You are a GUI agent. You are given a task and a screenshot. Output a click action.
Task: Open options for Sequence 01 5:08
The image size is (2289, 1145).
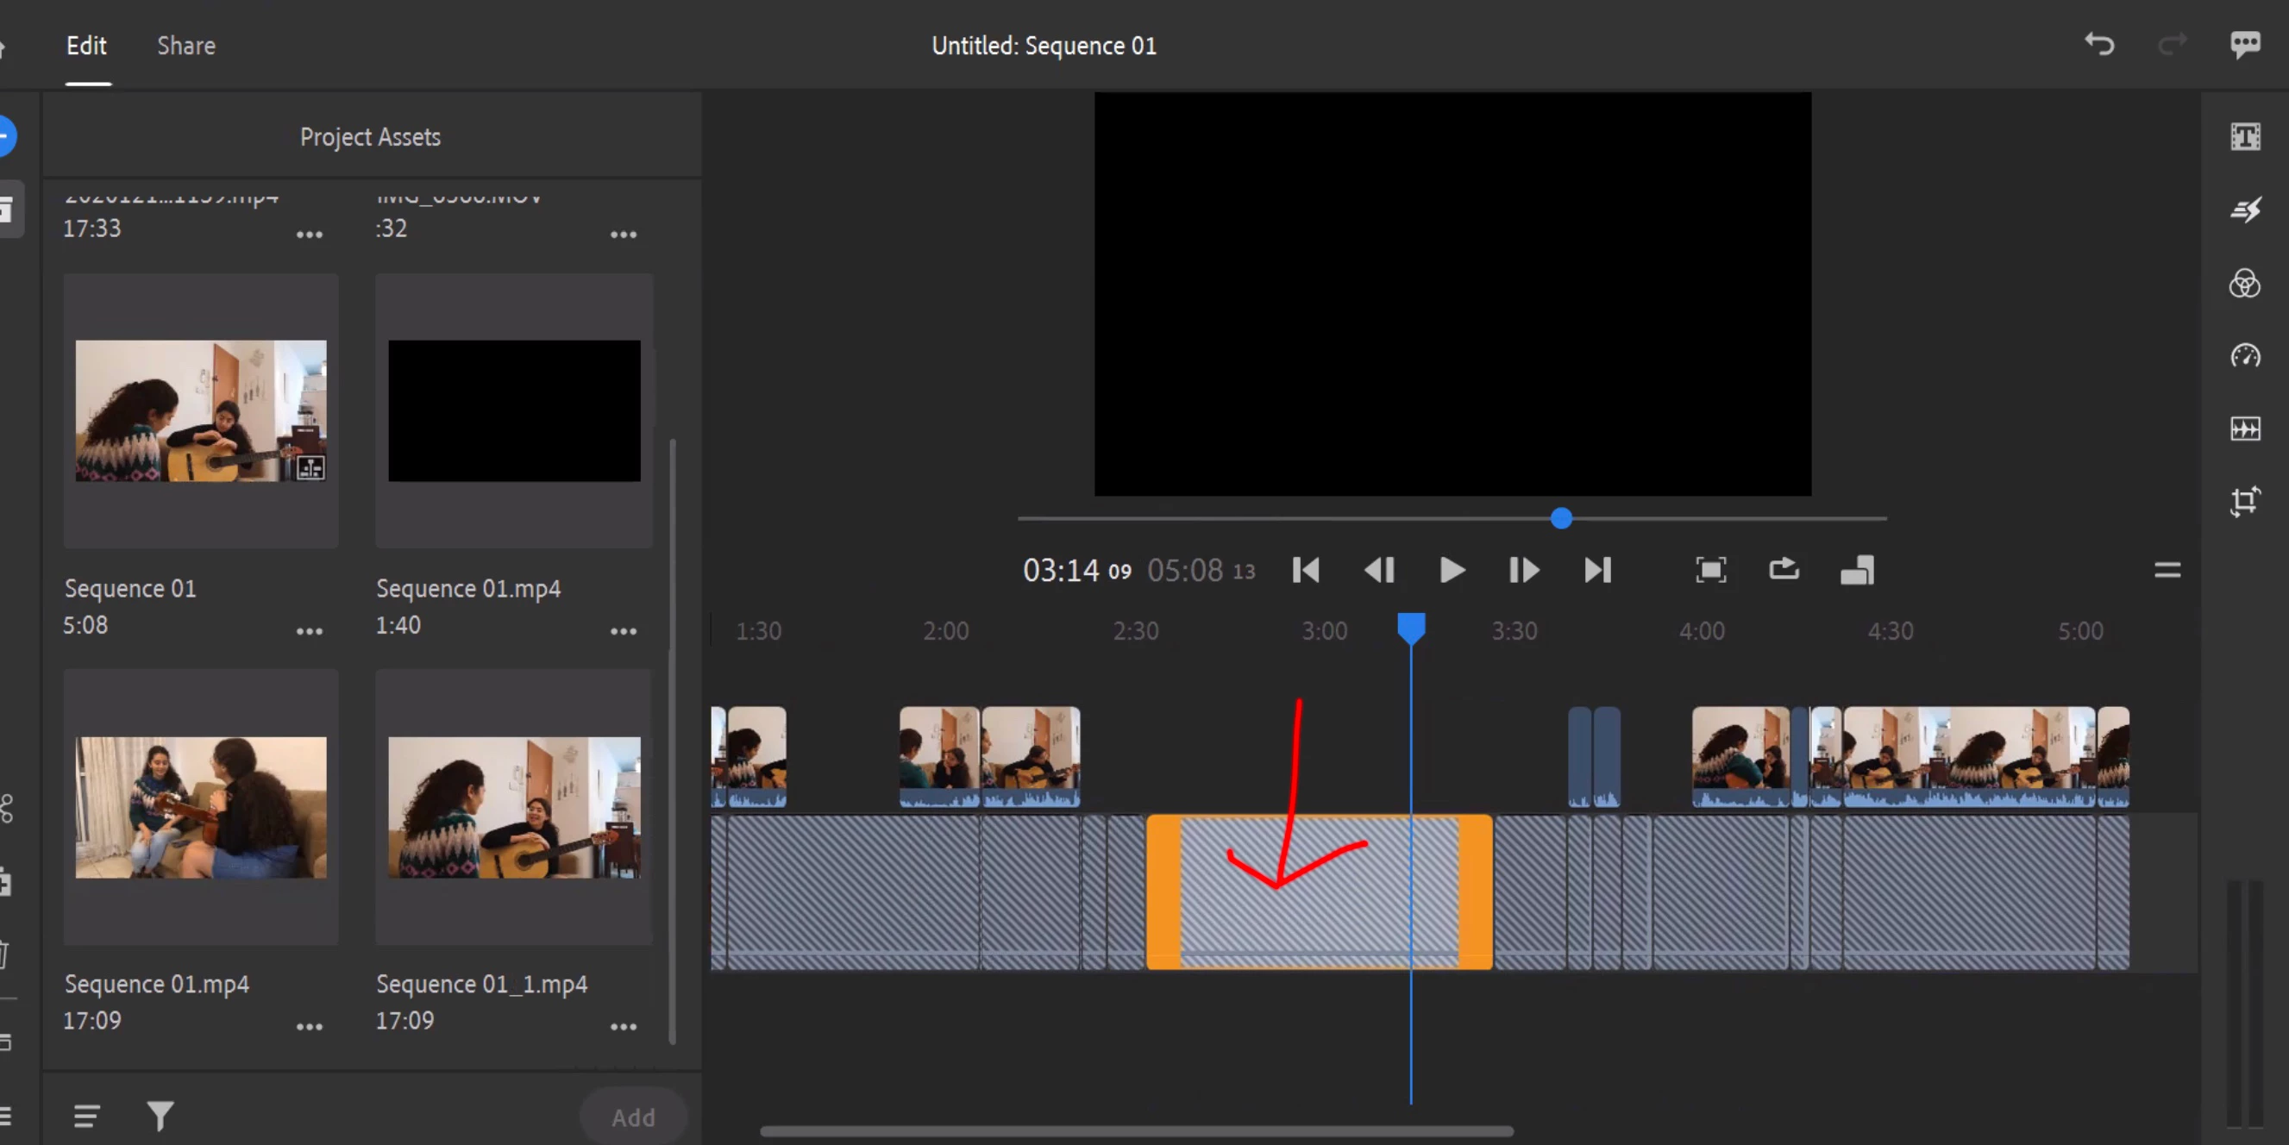tap(310, 632)
